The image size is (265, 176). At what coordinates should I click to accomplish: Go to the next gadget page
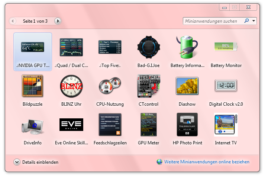pos(58,21)
